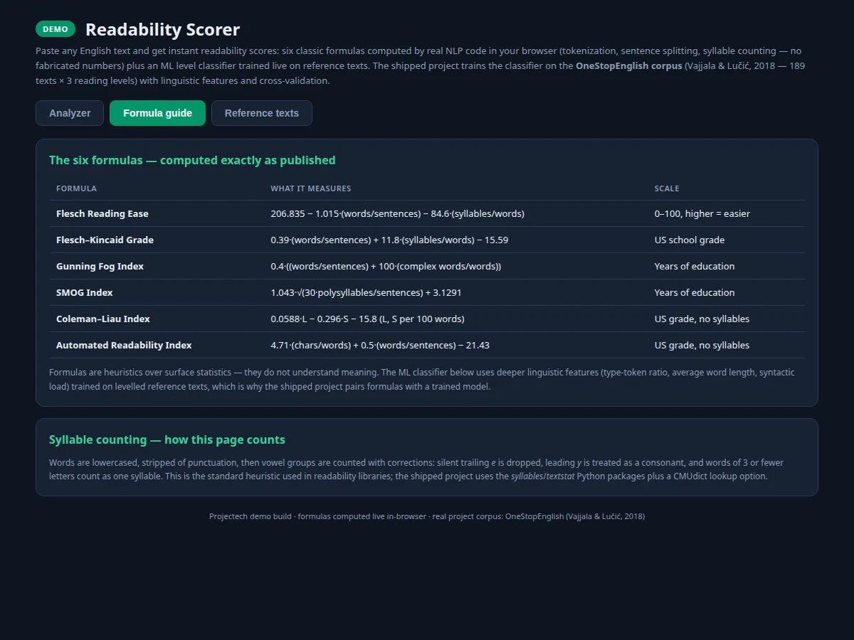This screenshot has width=854, height=640.
Task: Click the Projectech demo build footer text
Action: [427, 516]
